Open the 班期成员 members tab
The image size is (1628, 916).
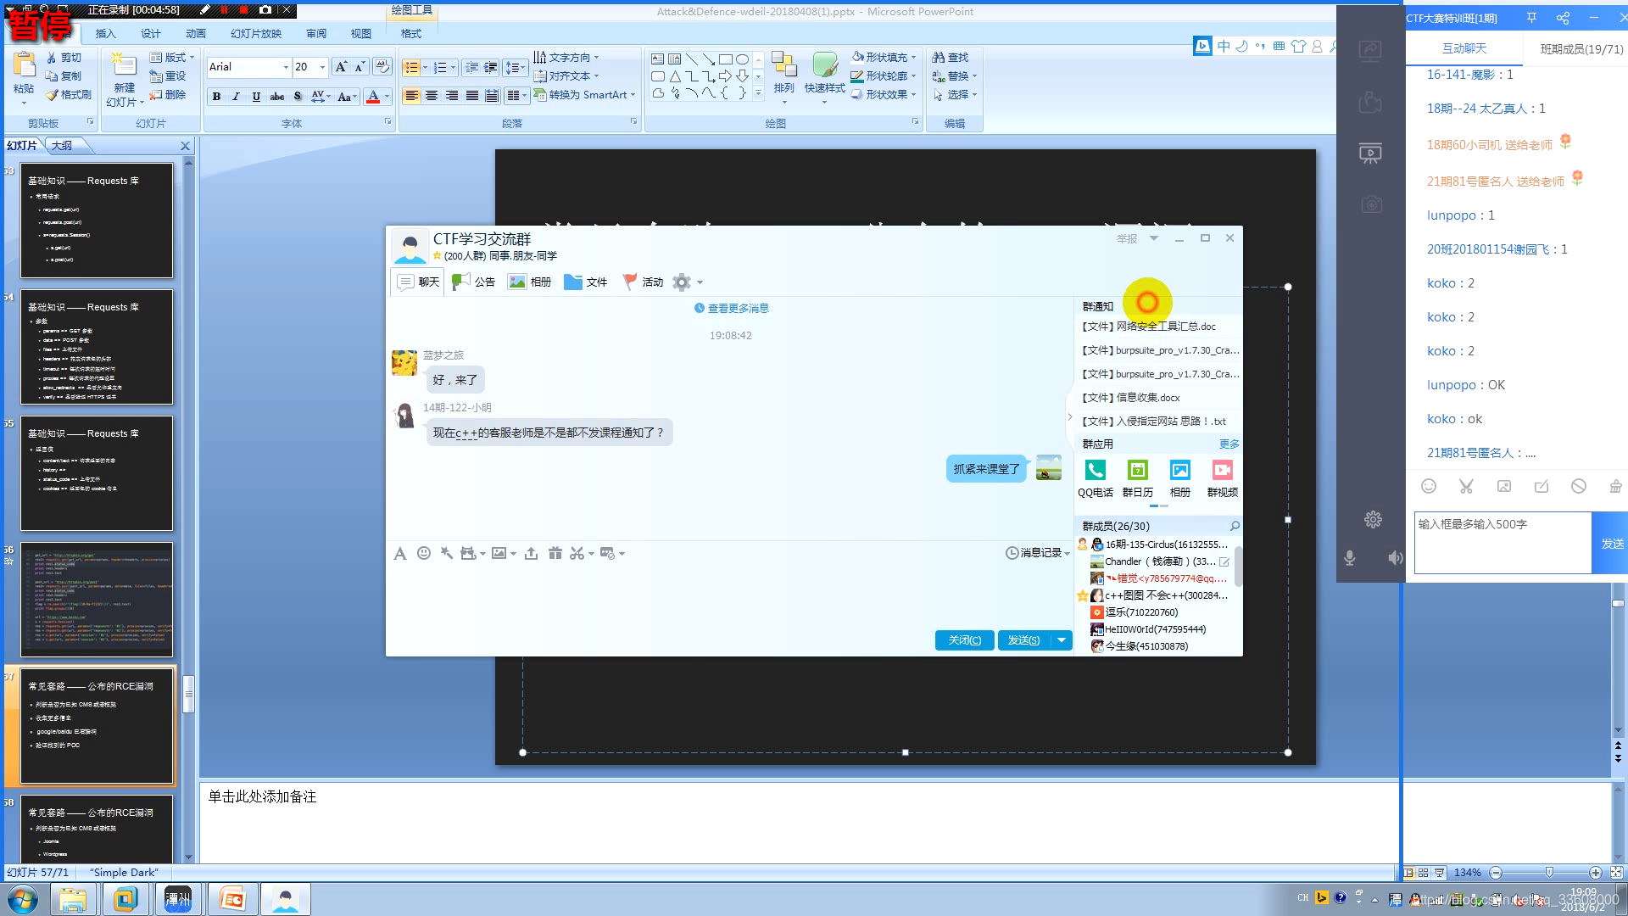tap(1581, 49)
